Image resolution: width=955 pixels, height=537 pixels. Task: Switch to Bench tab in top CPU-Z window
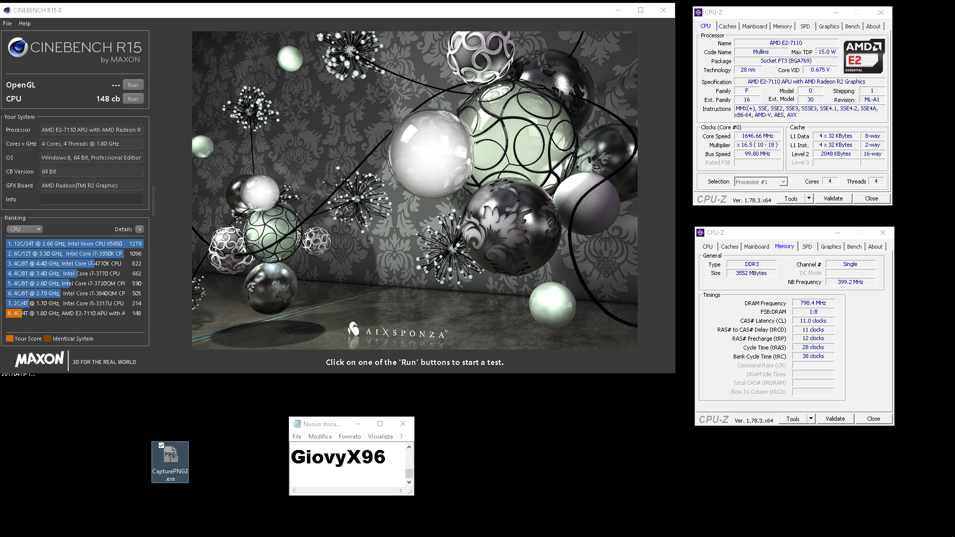(x=853, y=26)
